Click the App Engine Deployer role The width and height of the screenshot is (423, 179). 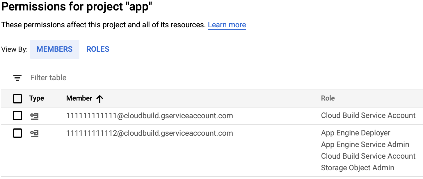[356, 133]
